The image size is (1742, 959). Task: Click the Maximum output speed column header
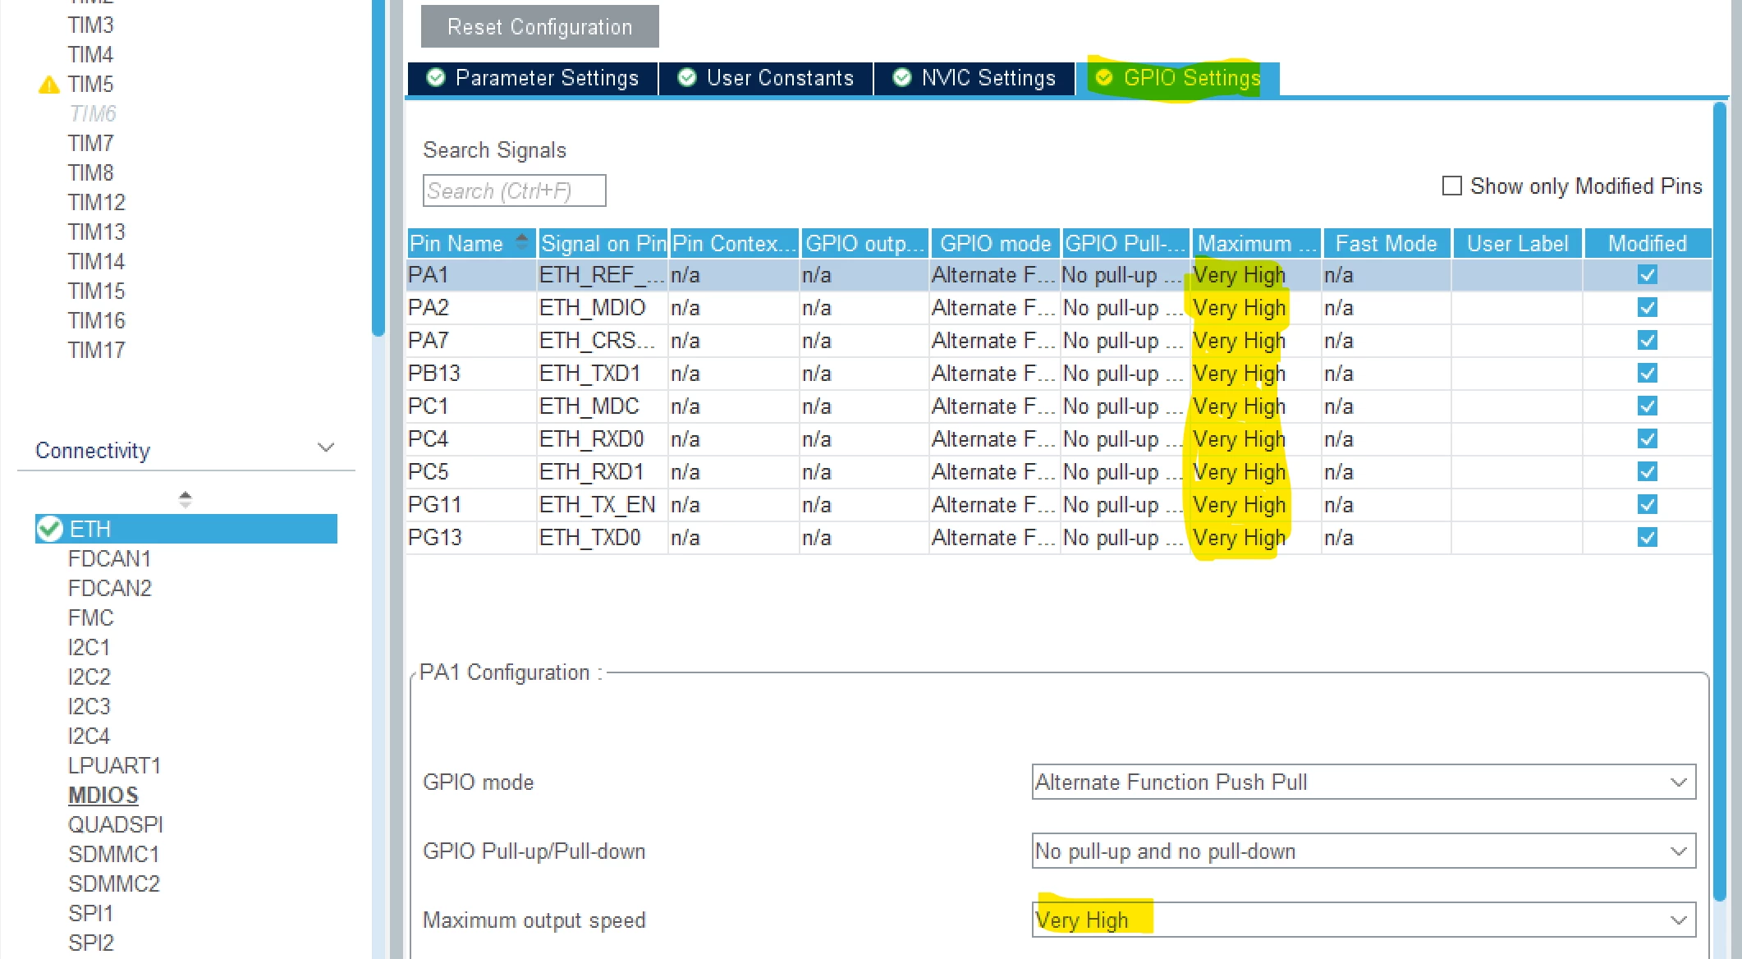(x=1256, y=243)
